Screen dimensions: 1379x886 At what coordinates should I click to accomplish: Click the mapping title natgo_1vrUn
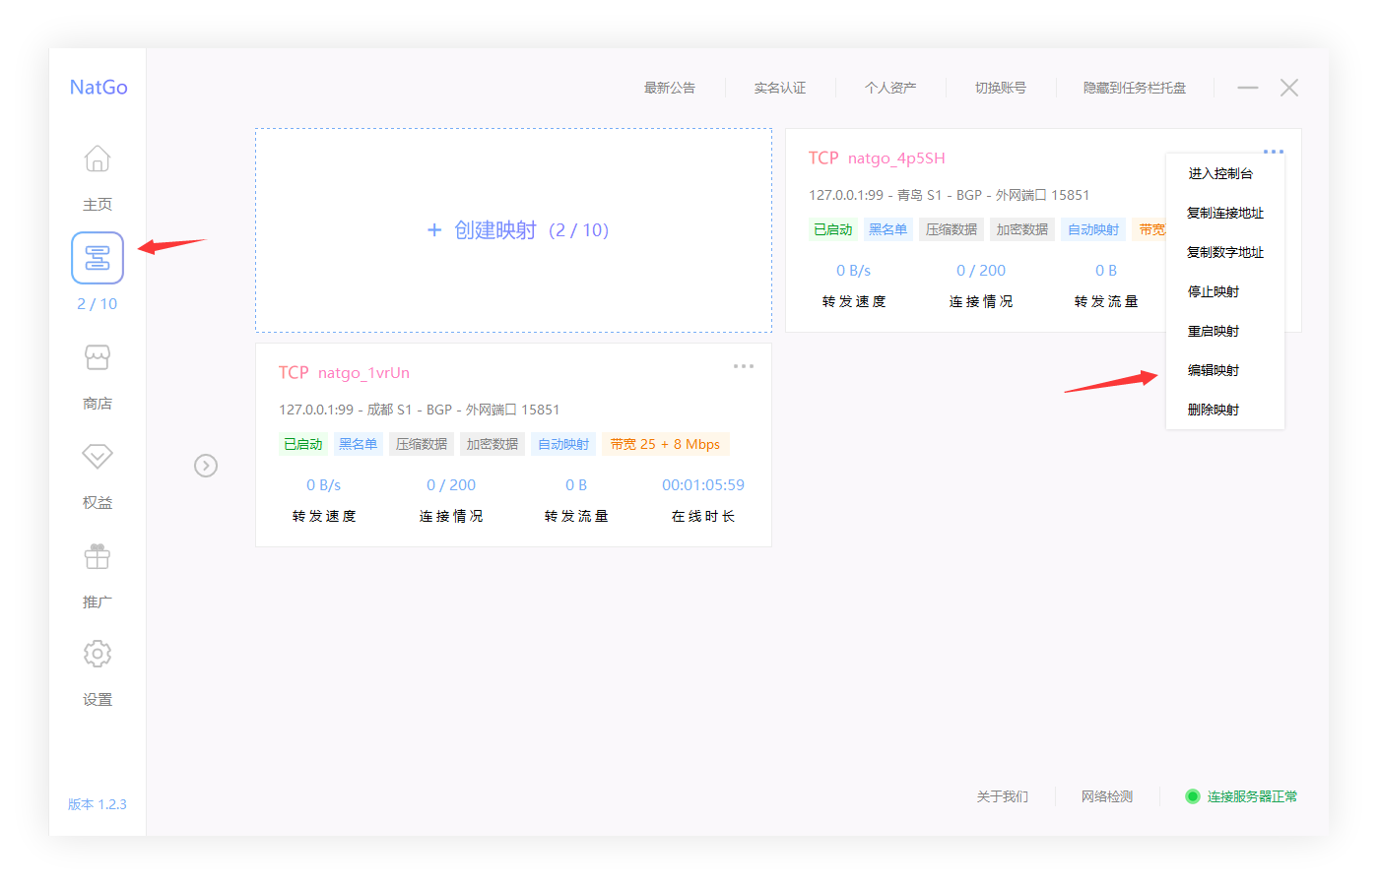(363, 373)
